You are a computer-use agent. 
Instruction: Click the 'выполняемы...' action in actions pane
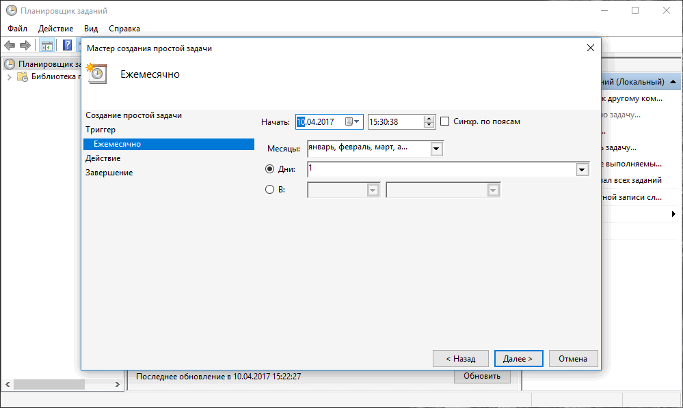coord(632,164)
